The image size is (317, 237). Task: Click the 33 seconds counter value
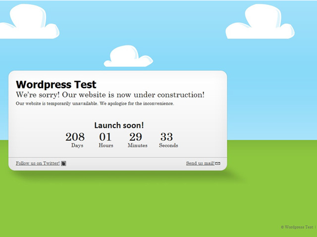(x=166, y=137)
